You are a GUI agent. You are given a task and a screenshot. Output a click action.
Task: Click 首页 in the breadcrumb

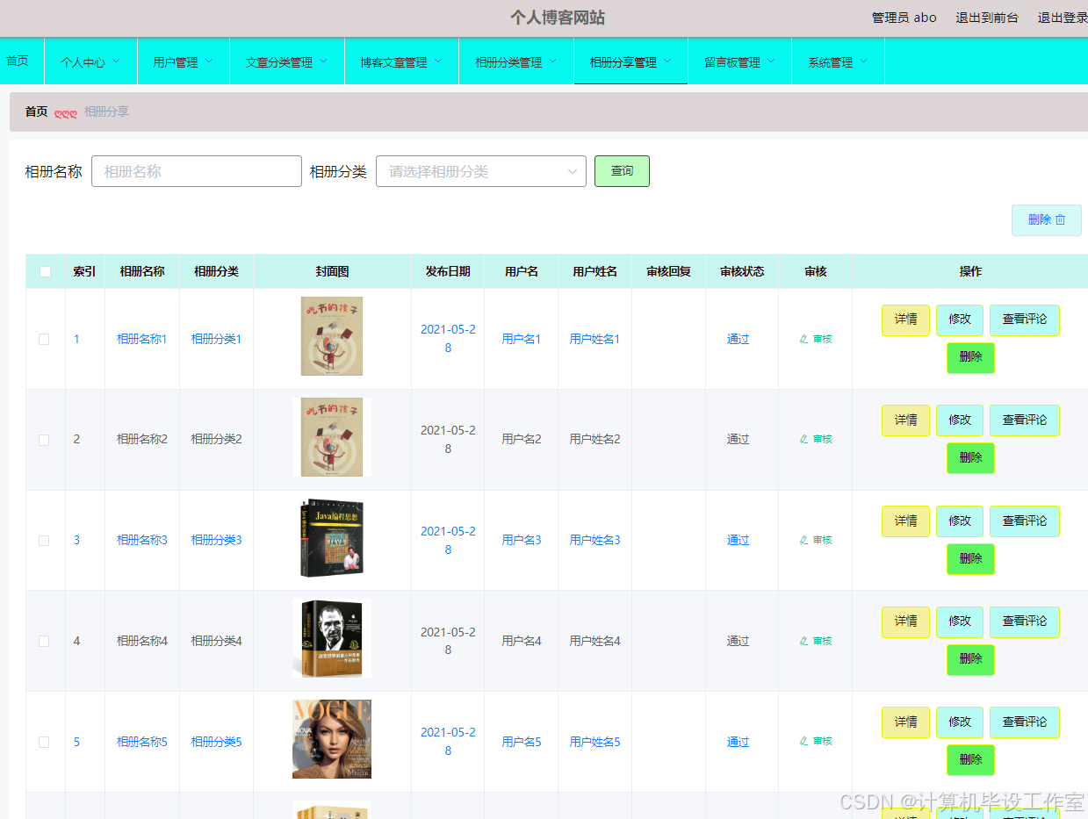[36, 111]
